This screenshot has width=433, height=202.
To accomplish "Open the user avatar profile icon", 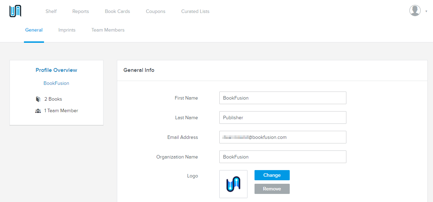I will click(415, 11).
